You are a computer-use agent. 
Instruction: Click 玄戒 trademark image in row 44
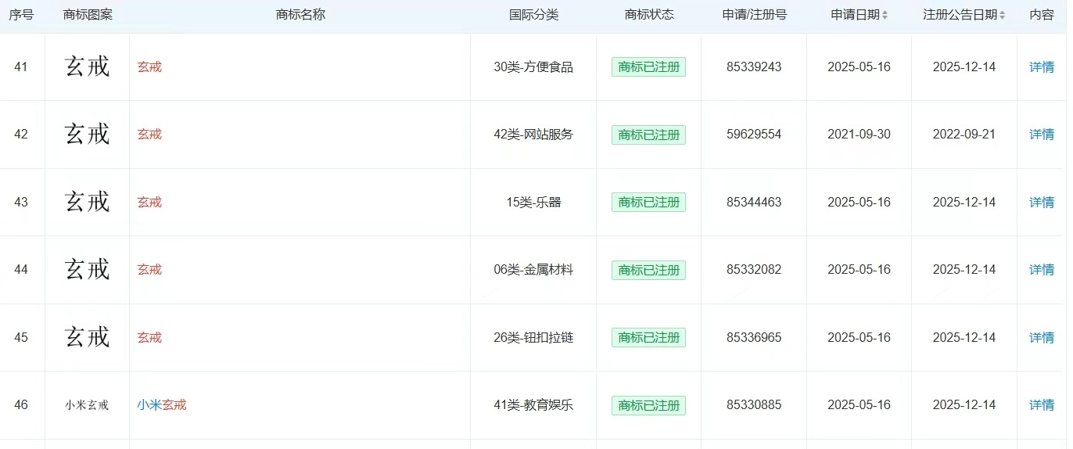coord(87,269)
